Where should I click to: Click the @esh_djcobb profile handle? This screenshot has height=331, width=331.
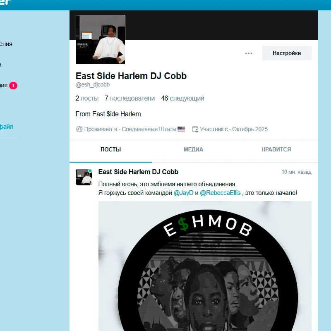[93, 85]
